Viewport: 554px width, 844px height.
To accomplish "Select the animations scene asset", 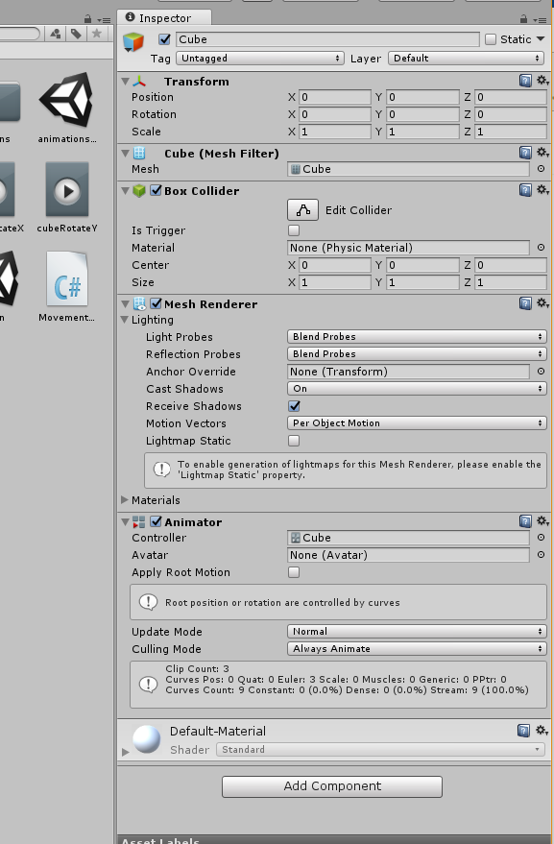I will 67,109.
